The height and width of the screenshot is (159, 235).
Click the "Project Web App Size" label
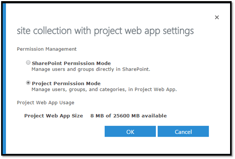[x=54, y=115]
